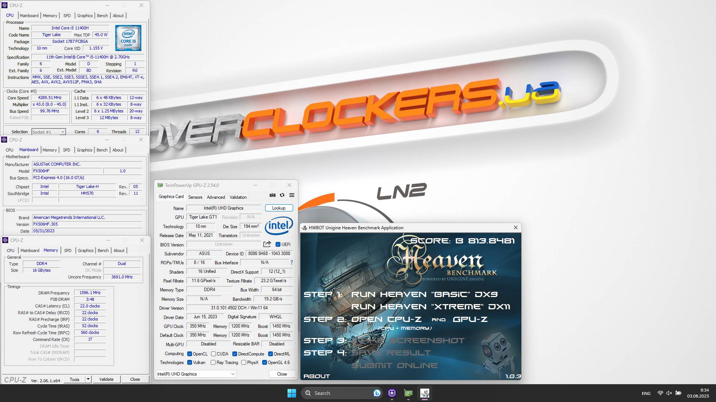Click the Intel logo in GPU-Z
The height and width of the screenshot is (402, 716).
(279, 226)
